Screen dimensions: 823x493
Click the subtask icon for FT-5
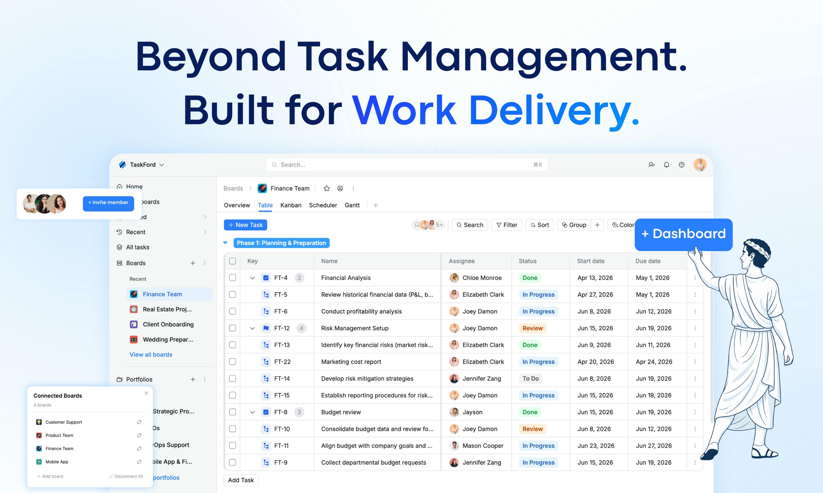(x=266, y=295)
